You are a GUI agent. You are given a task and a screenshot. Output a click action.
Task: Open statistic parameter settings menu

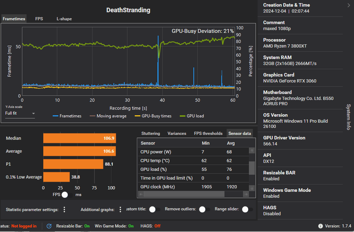point(64,210)
